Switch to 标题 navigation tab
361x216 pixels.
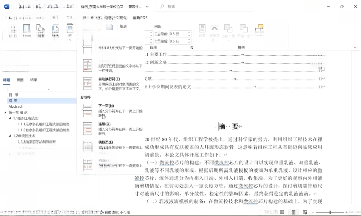pos(6,80)
